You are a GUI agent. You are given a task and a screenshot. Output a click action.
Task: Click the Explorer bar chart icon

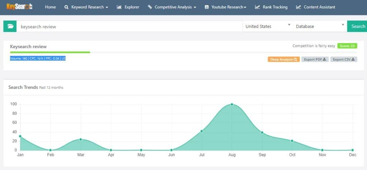click(x=119, y=7)
